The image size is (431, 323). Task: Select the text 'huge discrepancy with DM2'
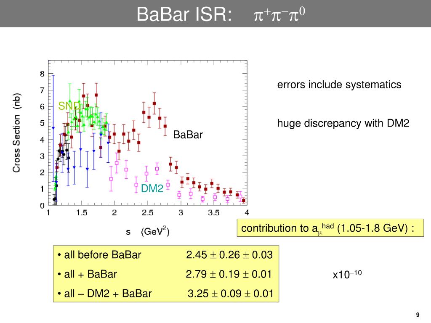(343, 123)
